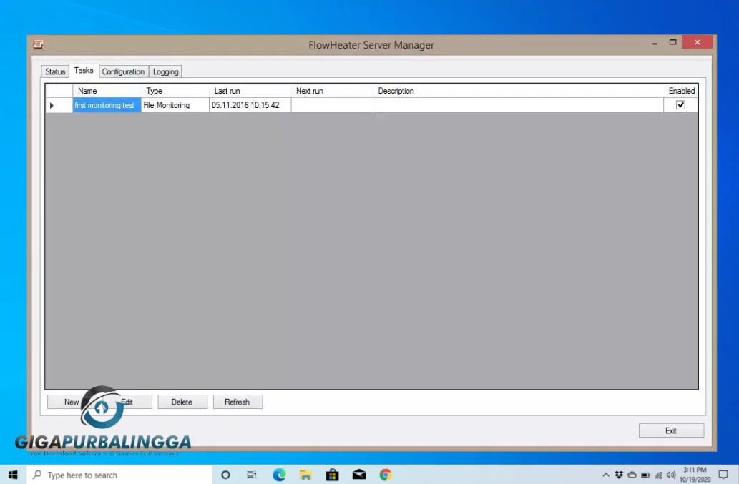
Task: Maximize the FlowHeater Server Manager window
Action: click(672, 42)
